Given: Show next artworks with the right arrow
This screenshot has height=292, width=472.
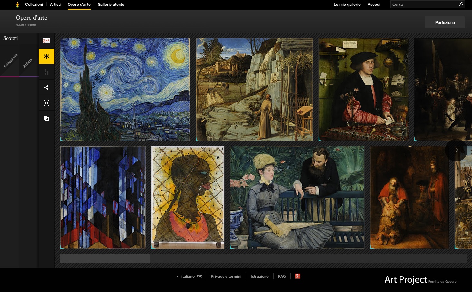Looking at the screenshot, I should (456, 150).
